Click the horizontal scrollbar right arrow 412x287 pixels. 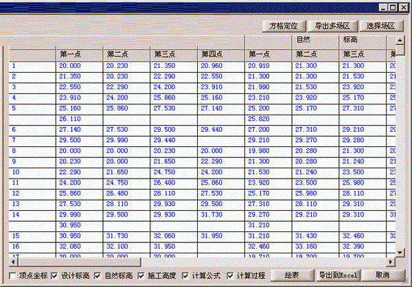coord(391,262)
